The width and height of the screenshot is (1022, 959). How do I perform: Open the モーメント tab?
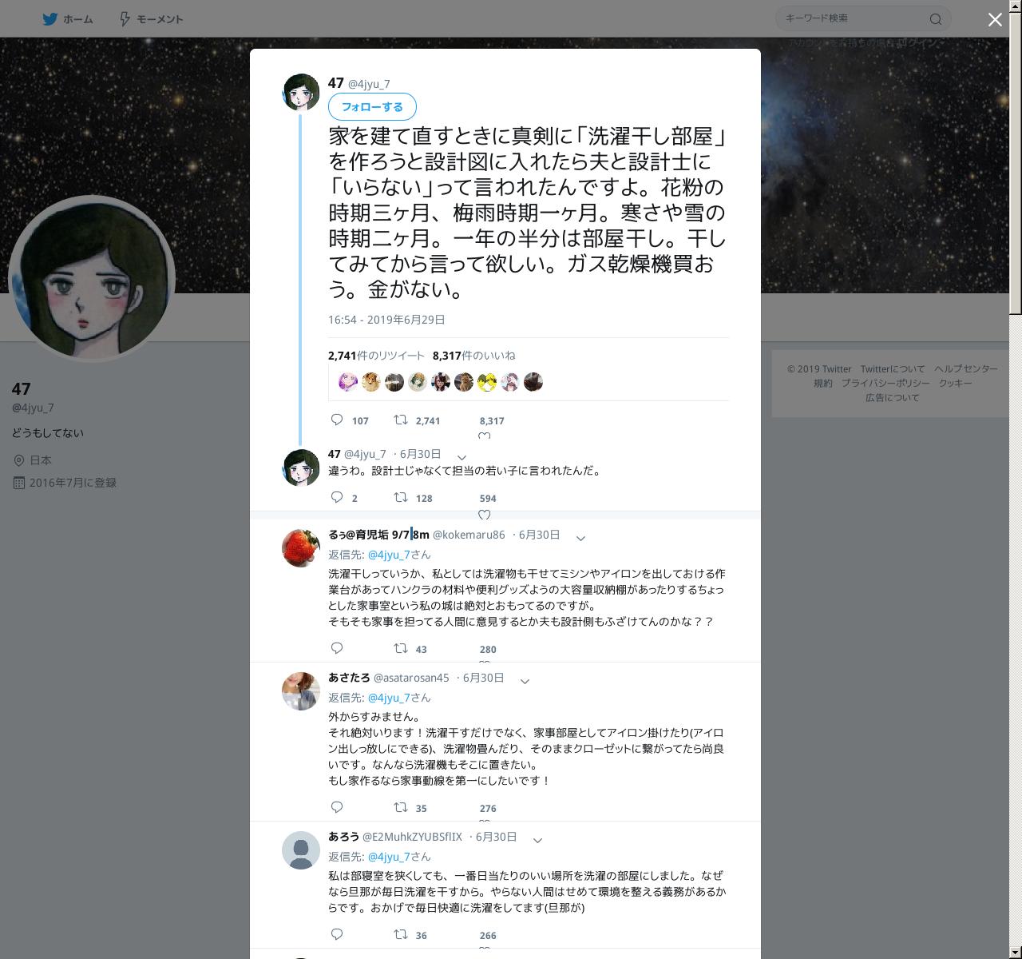(151, 18)
